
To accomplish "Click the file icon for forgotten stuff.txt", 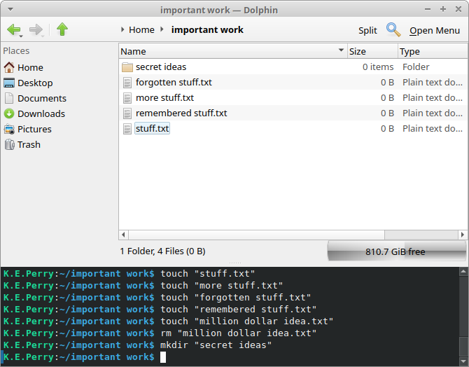I will (x=127, y=83).
